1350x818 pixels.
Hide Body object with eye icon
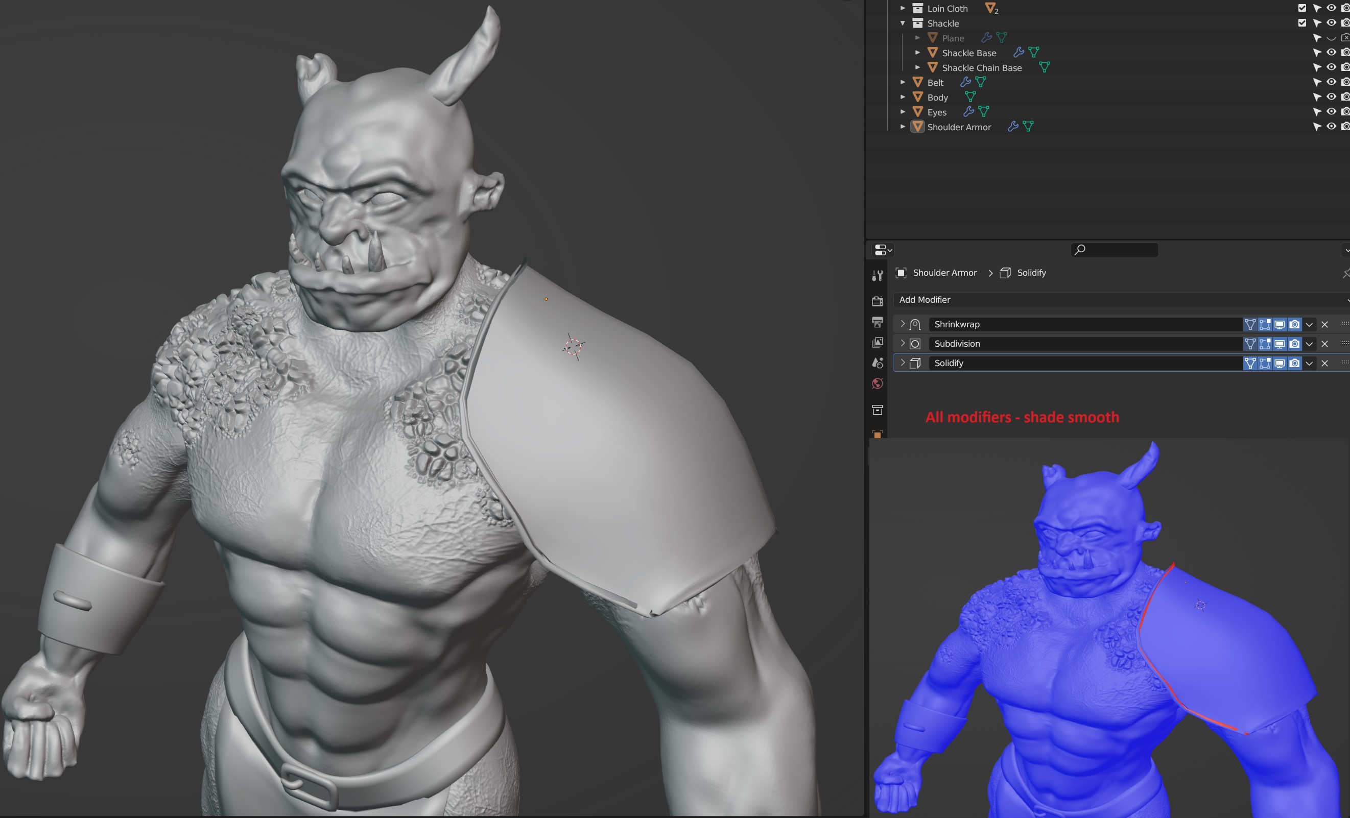click(x=1331, y=97)
